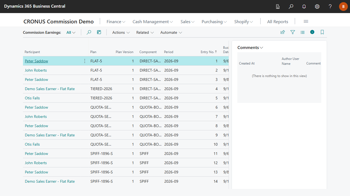Open the Related menu

[x=145, y=32]
